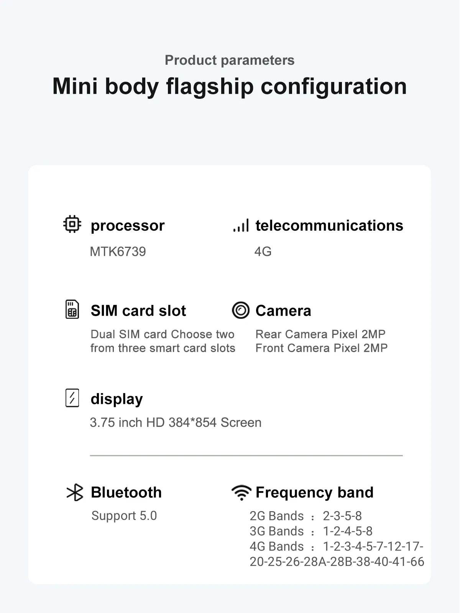
Task: Click the 4G network value text
Action: click(263, 252)
